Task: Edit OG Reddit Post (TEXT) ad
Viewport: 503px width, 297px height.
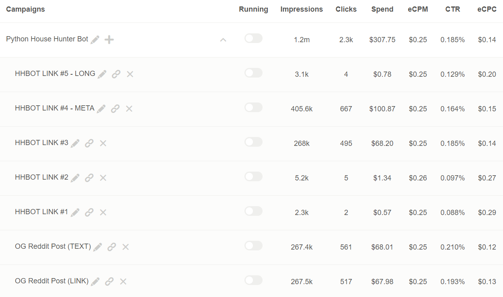Action: (x=98, y=247)
